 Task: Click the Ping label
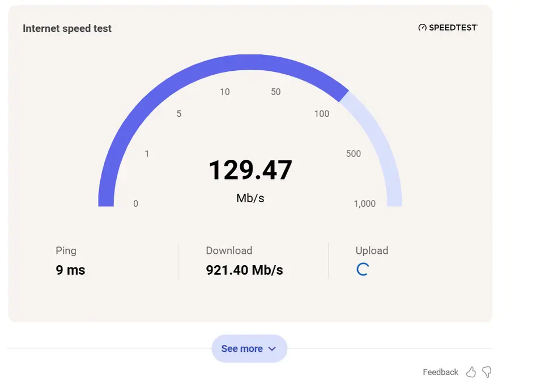click(x=66, y=251)
